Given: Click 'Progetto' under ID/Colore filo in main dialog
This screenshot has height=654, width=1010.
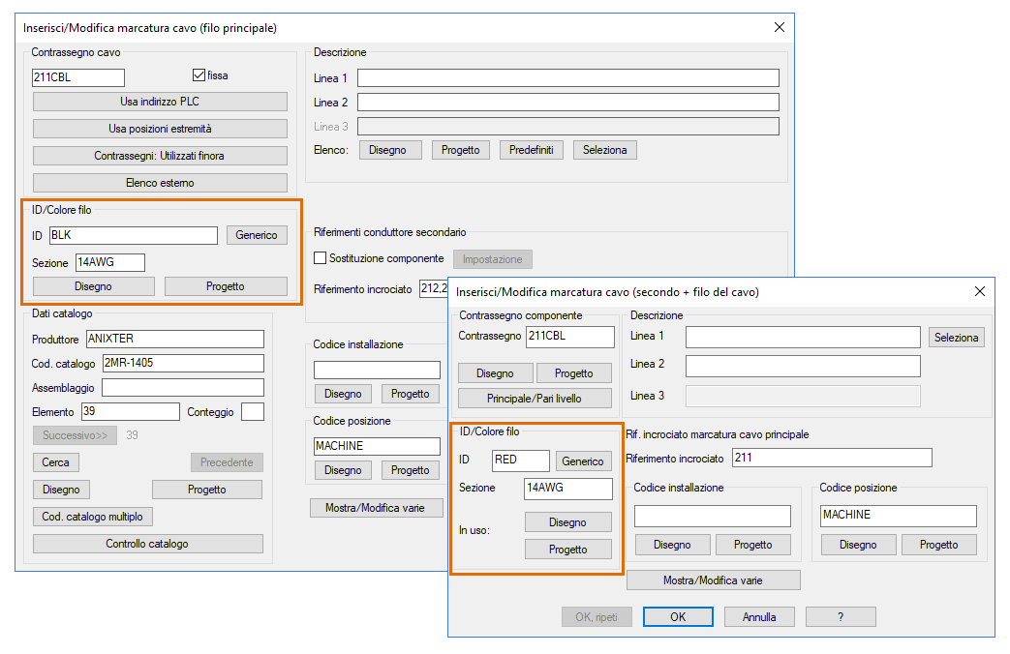Looking at the screenshot, I should [x=226, y=286].
